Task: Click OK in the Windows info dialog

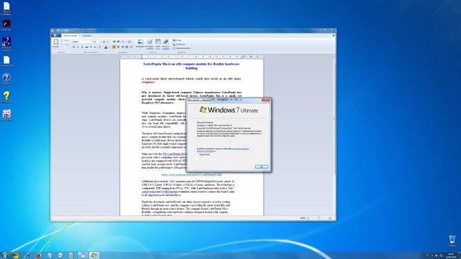Action: pos(261,166)
